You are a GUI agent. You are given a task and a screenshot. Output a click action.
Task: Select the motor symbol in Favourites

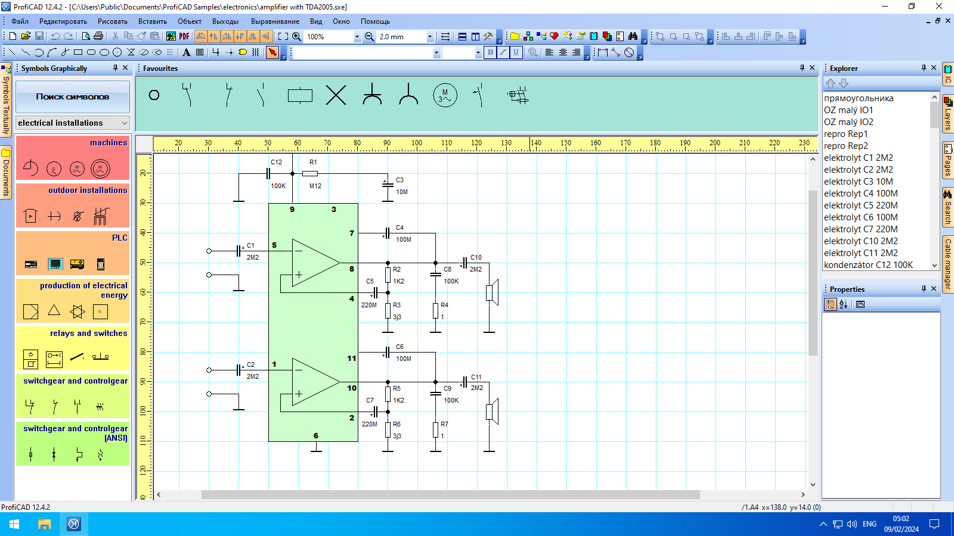(445, 95)
